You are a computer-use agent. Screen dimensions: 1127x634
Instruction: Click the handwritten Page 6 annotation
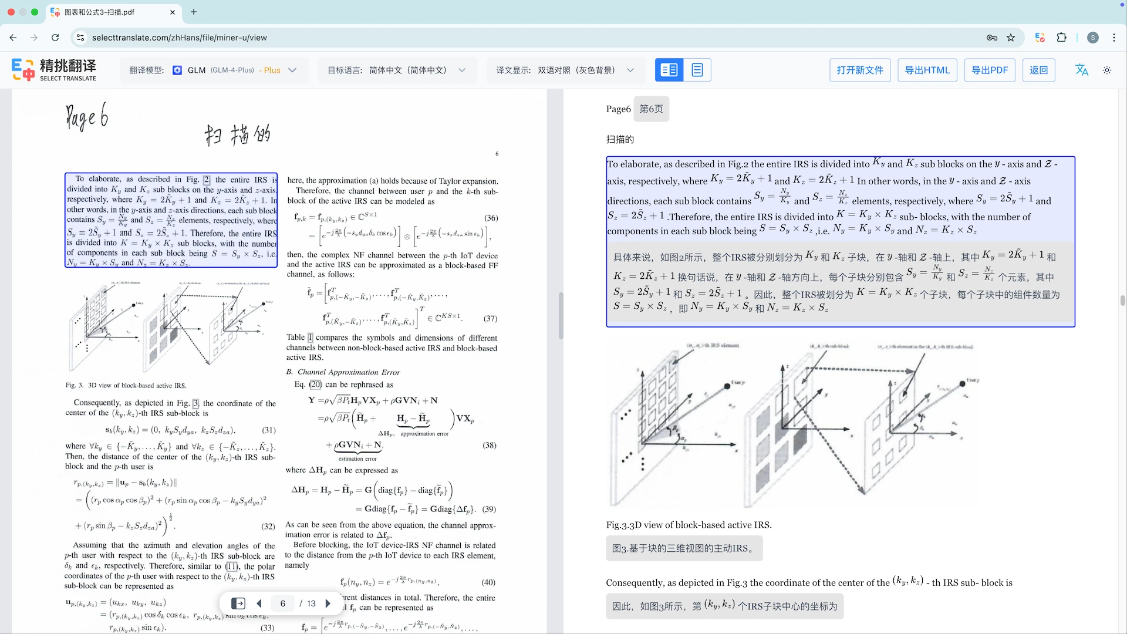87,116
